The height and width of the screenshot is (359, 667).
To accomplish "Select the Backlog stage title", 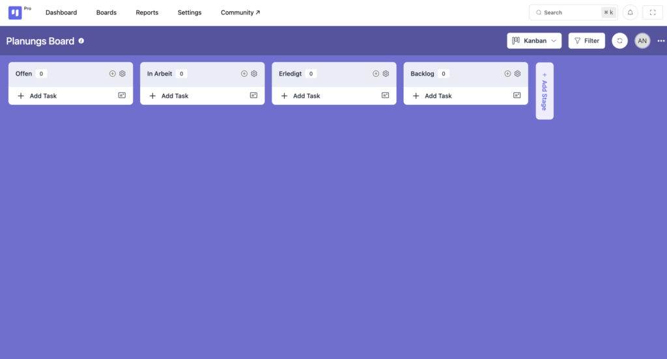I will [422, 74].
